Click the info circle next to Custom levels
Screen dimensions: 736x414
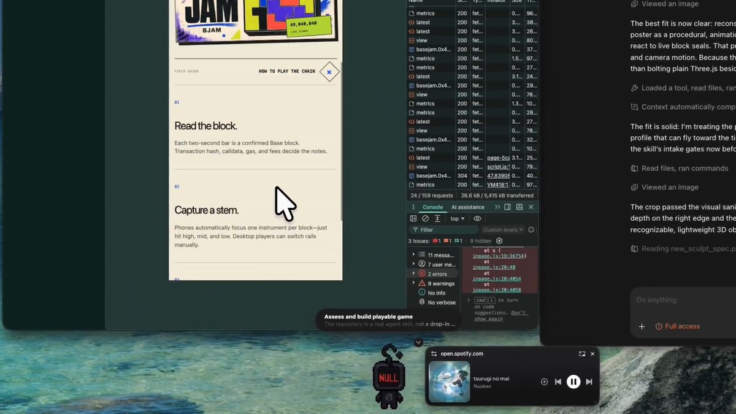tap(531, 230)
